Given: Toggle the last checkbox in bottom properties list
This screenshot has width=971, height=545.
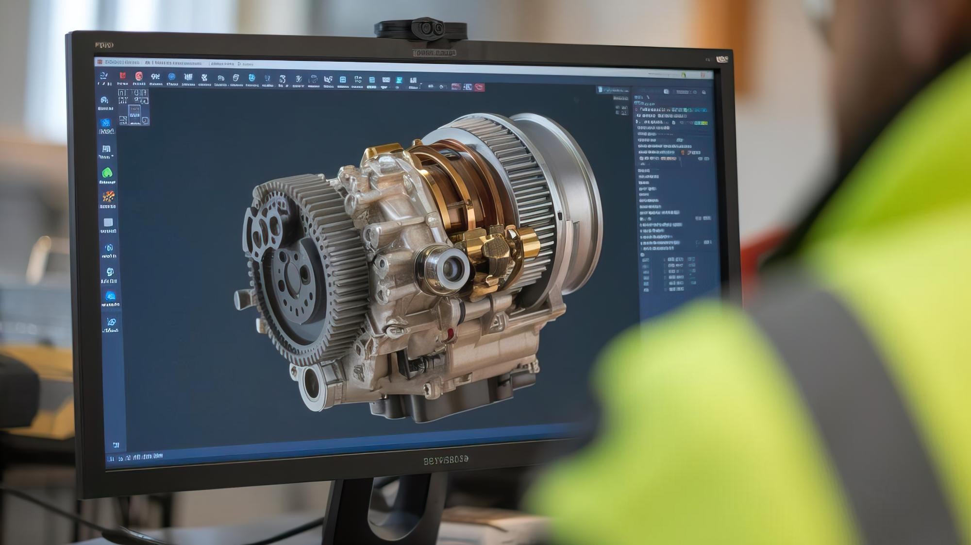Looking at the screenshot, I should pos(665,289).
